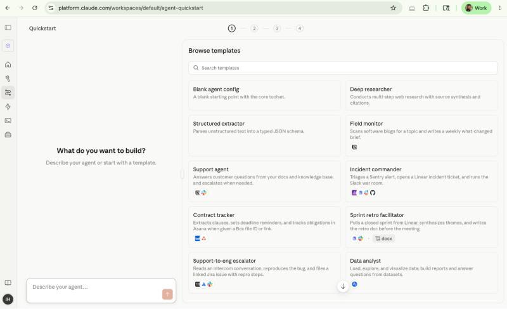Choose the Support agent template
This screenshot has height=309, width=507.
pyautogui.click(x=264, y=181)
